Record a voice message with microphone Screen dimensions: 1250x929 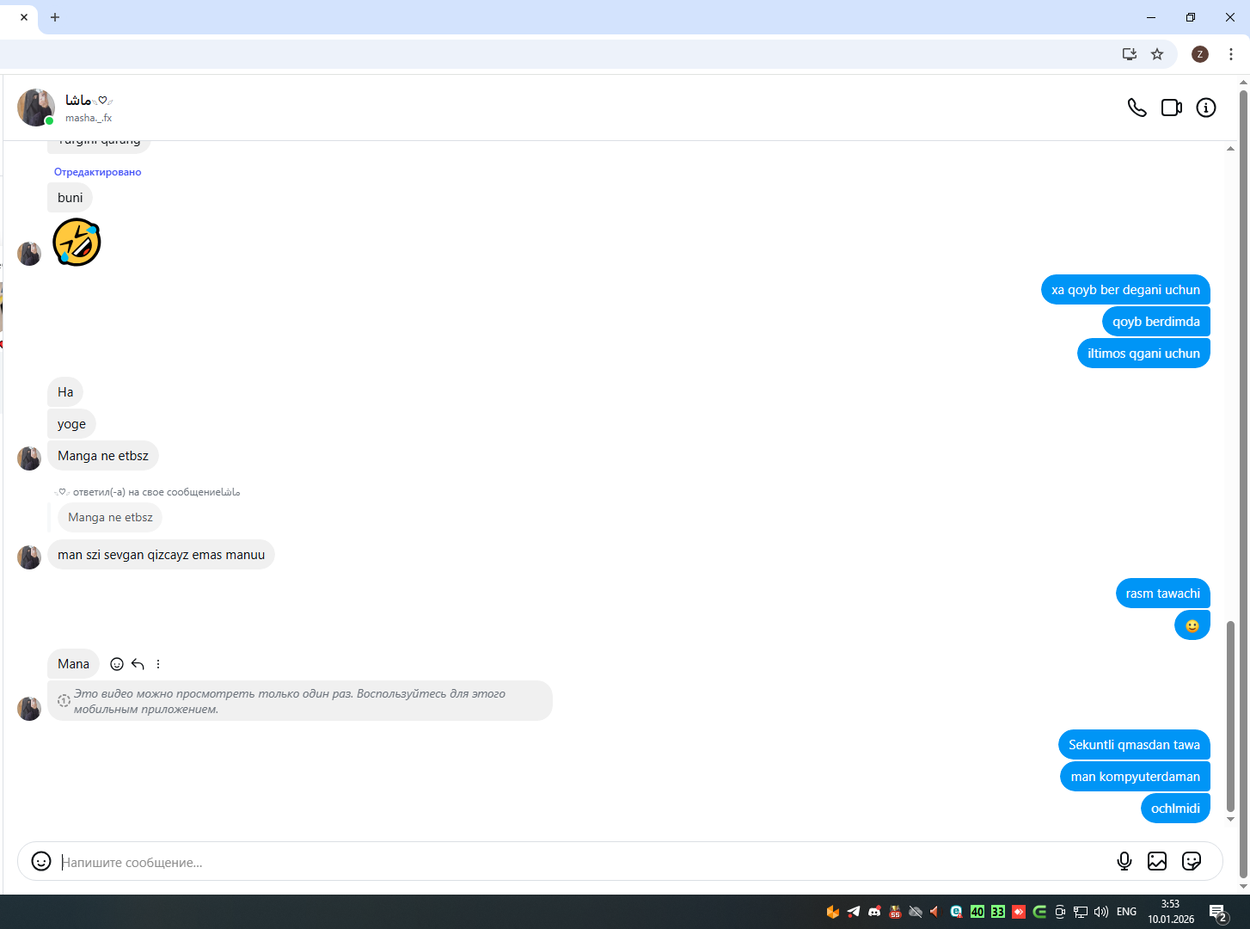(1124, 861)
